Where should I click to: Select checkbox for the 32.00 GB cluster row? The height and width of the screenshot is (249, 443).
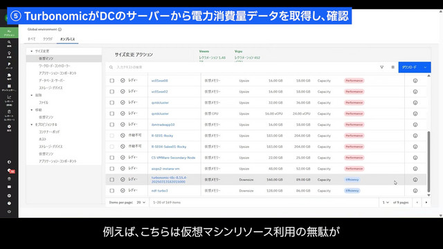[x=112, y=102]
